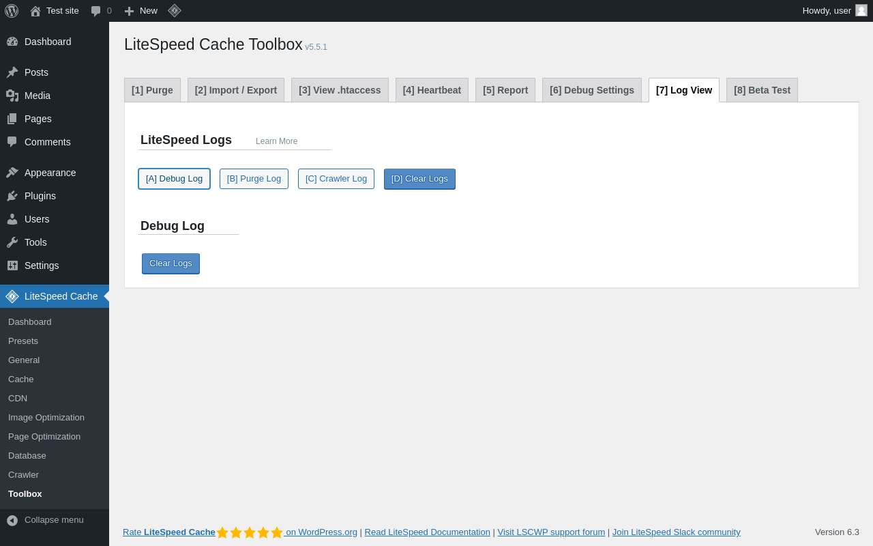This screenshot has height=546, width=873.
Task: Open the Learn More link
Action: [276, 141]
